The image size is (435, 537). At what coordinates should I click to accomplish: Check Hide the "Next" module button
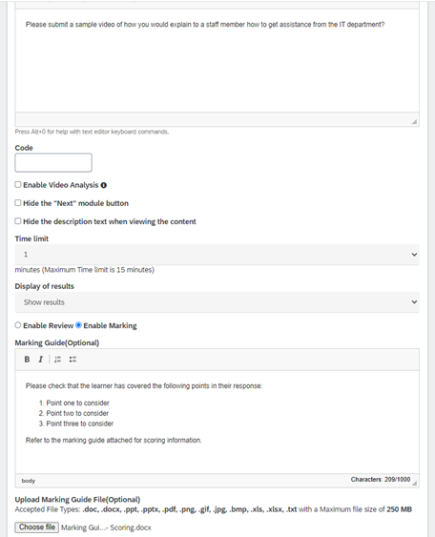point(18,203)
